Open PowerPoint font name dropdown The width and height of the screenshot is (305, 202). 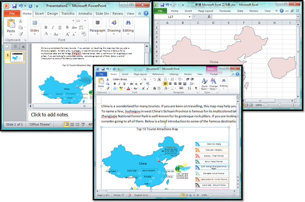click(x=73, y=21)
